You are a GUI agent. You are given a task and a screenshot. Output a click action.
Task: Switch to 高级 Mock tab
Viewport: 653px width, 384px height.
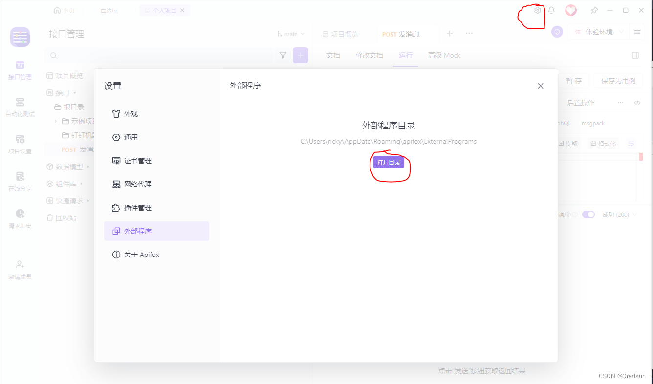tap(444, 55)
